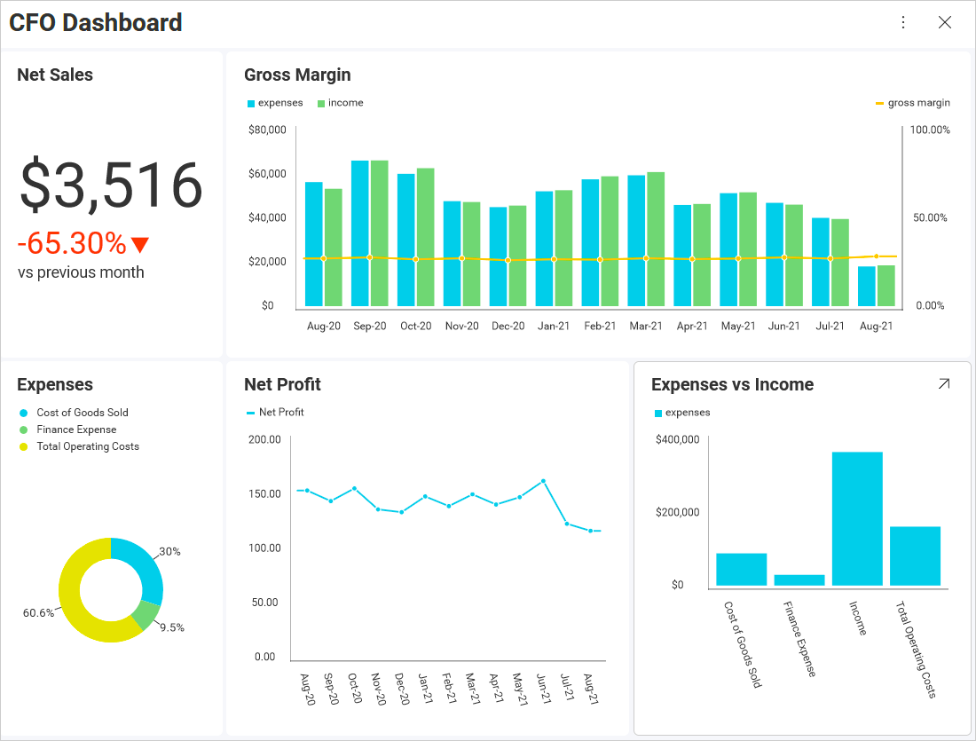Toggle the expenses legend in Gross Margin

[275, 103]
